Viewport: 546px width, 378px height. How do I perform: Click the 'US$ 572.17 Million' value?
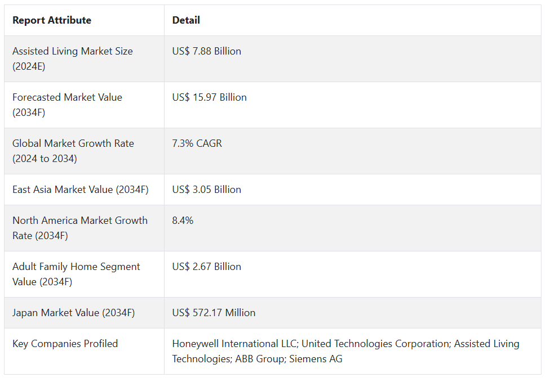pos(214,313)
